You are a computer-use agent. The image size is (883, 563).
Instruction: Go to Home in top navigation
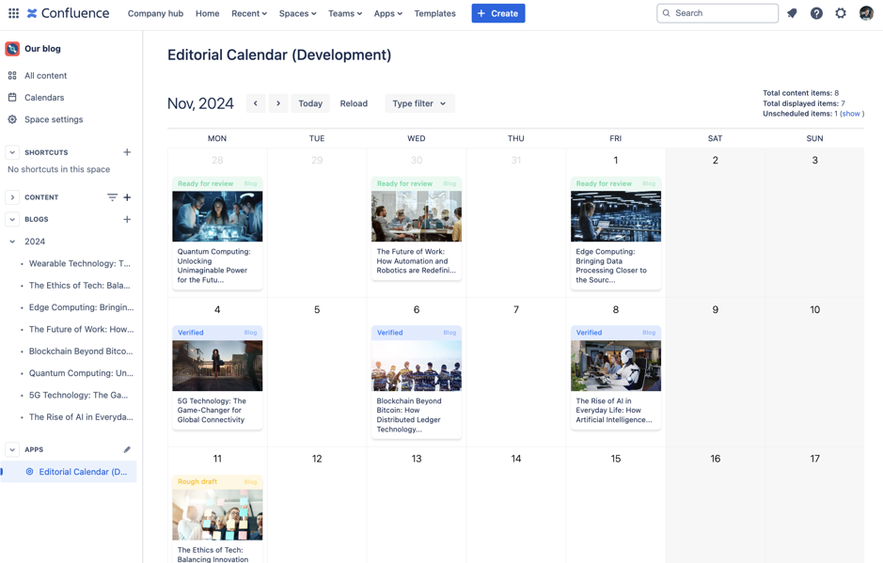207,13
